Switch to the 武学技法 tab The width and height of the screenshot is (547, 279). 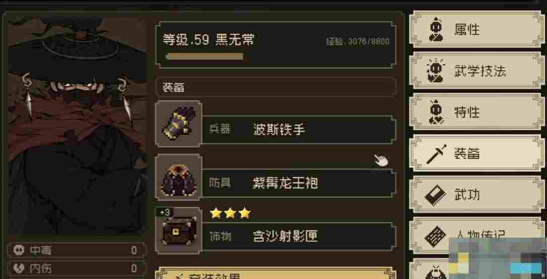point(476,71)
